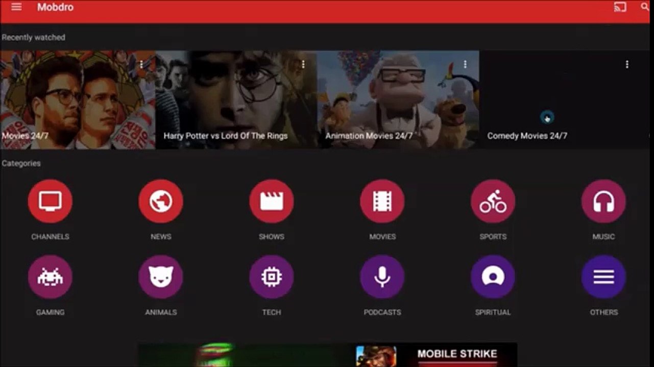The width and height of the screenshot is (654, 367).
Task: Click the Mobdro app title
Action: click(55, 8)
